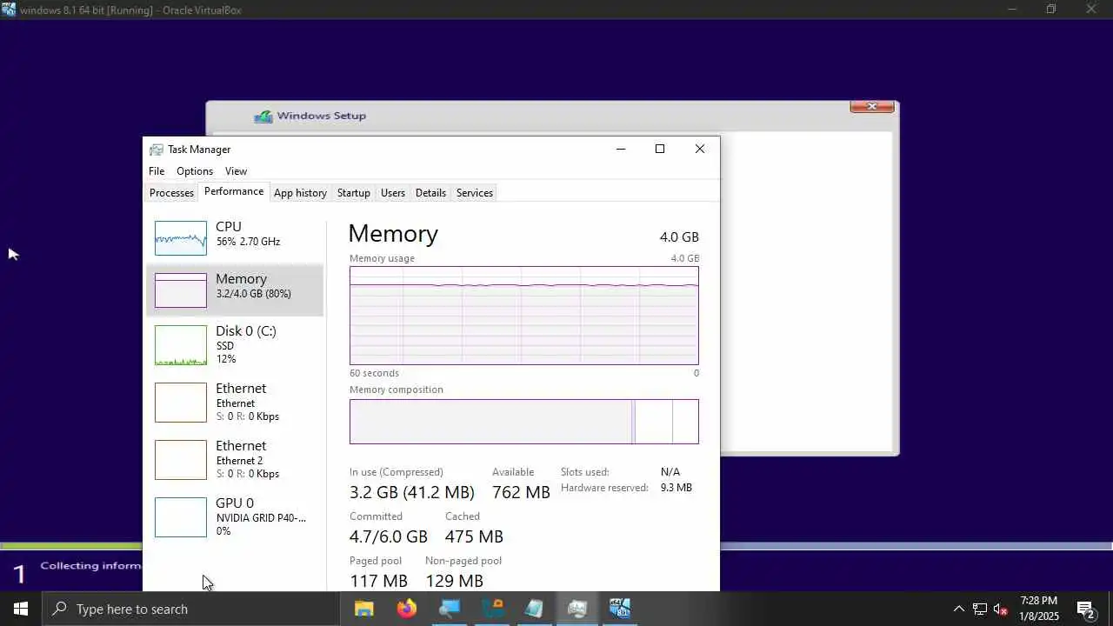
Task: Maximize the Task Manager window
Action: pyautogui.click(x=660, y=149)
